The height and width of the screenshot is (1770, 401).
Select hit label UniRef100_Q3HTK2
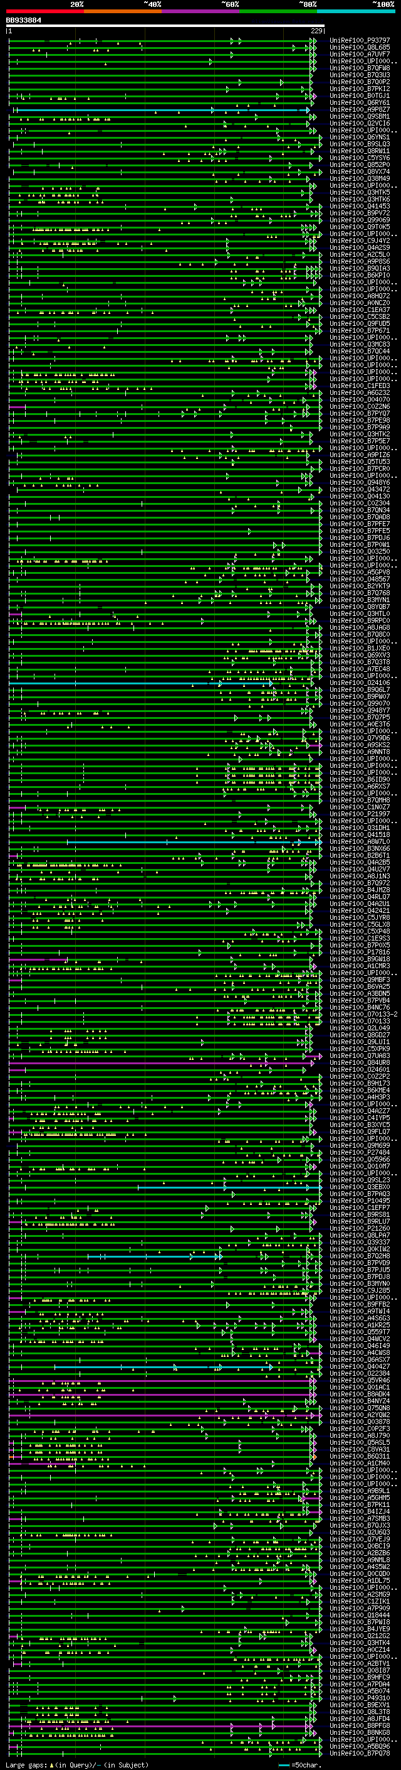coord(360,434)
